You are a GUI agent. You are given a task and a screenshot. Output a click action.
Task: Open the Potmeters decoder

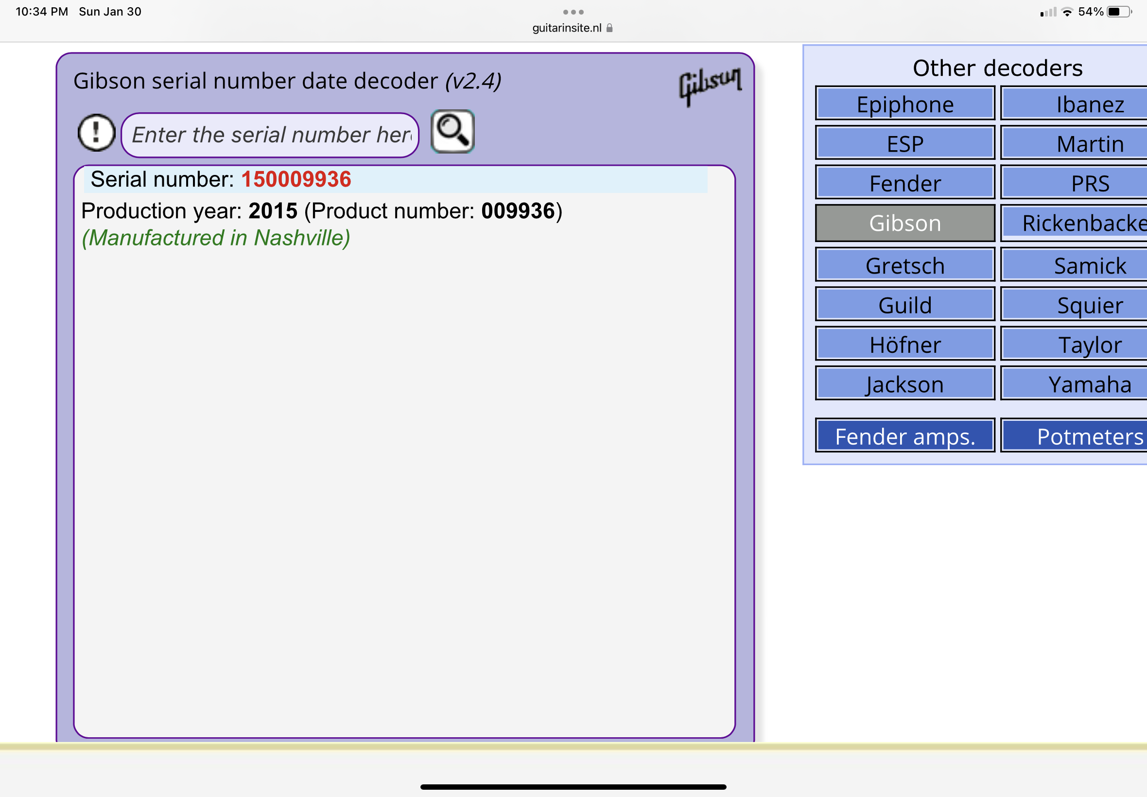click(x=1074, y=435)
